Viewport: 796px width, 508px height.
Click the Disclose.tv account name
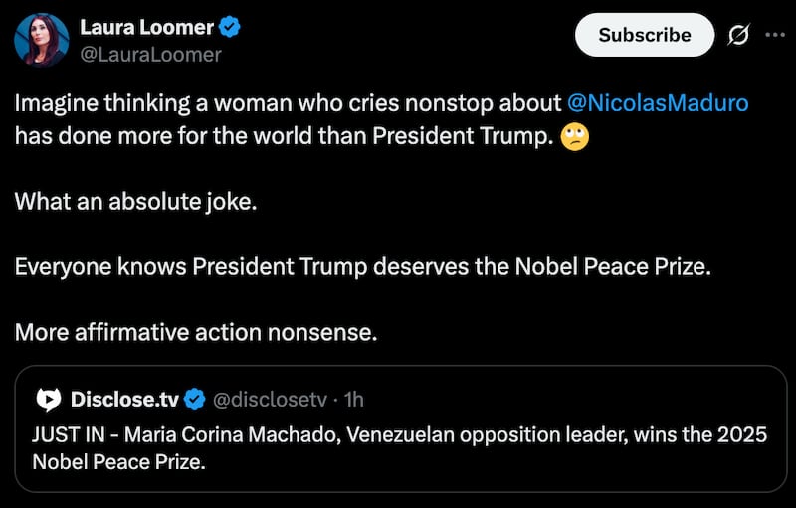124,399
